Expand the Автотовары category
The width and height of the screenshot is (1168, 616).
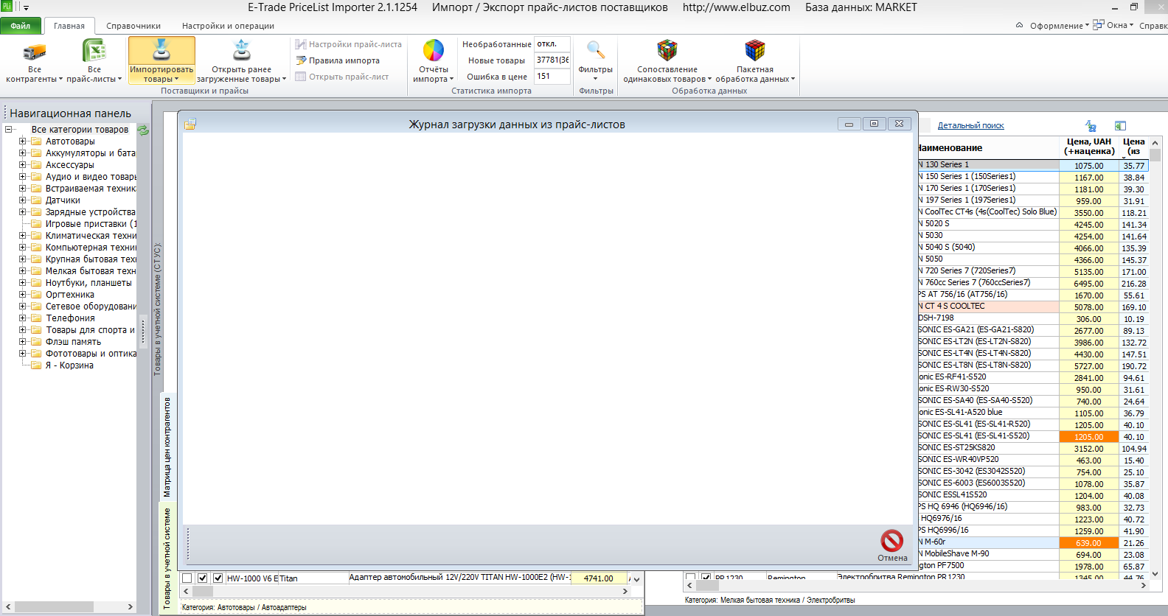[x=23, y=141]
